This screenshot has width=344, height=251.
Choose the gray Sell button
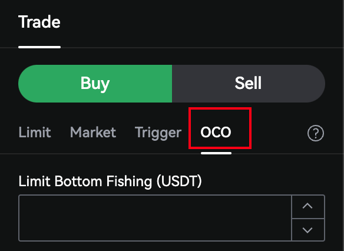(x=249, y=84)
